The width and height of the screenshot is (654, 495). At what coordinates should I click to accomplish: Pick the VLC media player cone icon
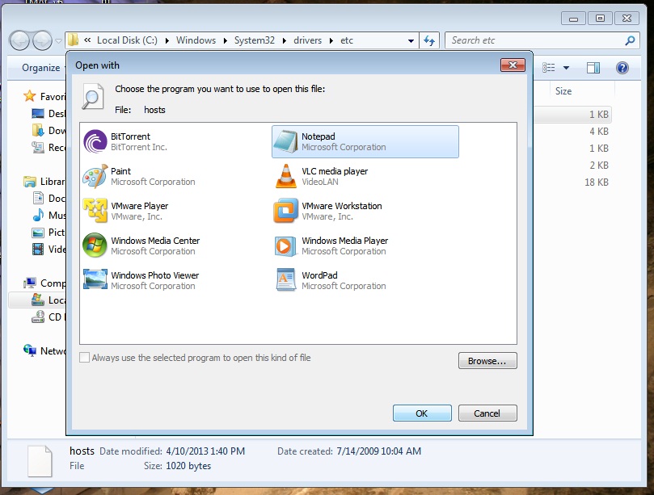(286, 176)
